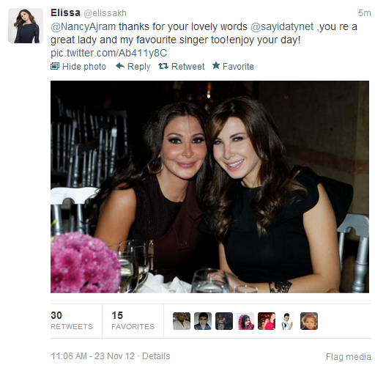Click the embedded photo of two women
Screen dimensions: 375x368
(209, 187)
